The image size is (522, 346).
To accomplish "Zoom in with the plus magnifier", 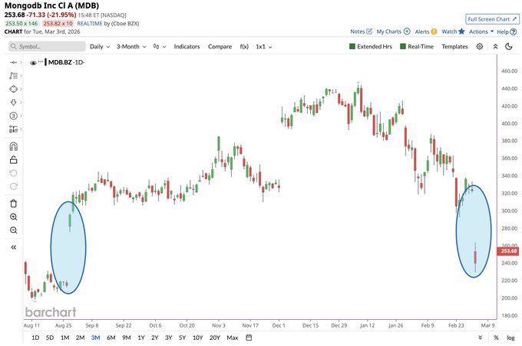I will [13, 217].
